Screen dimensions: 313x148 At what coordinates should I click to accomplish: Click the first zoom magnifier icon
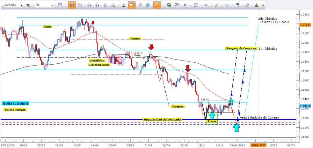coord(89,5)
